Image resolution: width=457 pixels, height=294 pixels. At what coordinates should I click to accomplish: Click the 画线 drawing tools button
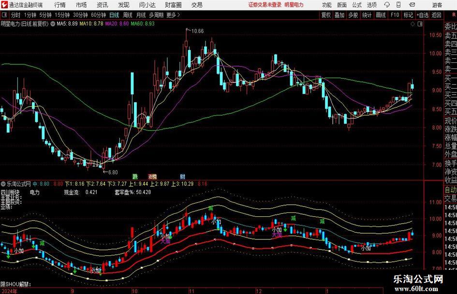point(381,15)
